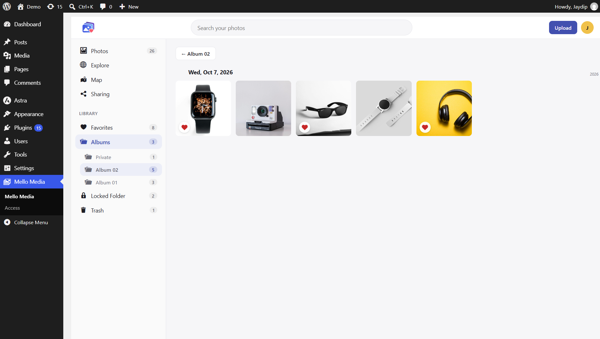Open the Ctrl+K search command
This screenshot has width=600, height=339.
coord(81,6)
